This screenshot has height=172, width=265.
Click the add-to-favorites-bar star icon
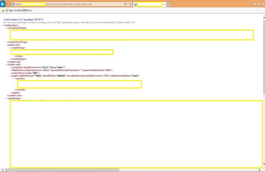tap(3, 11)
